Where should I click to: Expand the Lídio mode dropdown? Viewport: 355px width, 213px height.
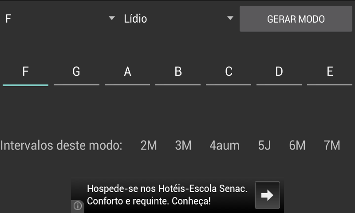[x=178, y=19]
